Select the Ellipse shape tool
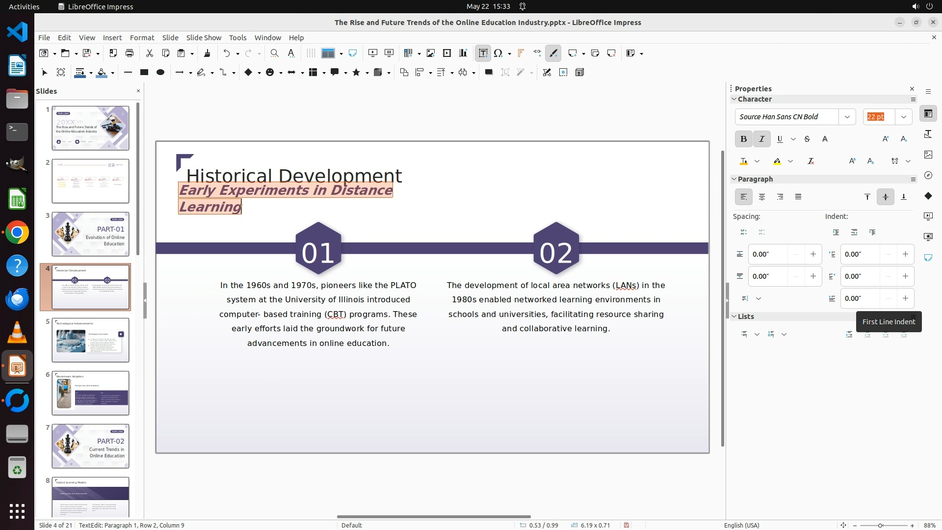The height and width of the screenshot is (530, 942). pos(160,73)
